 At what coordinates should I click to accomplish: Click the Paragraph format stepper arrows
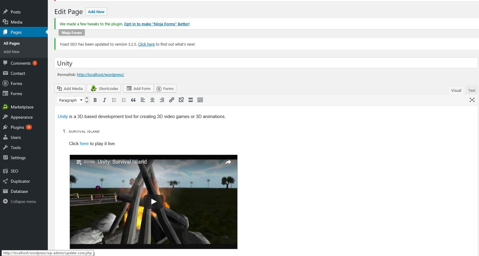click(87, 100)
